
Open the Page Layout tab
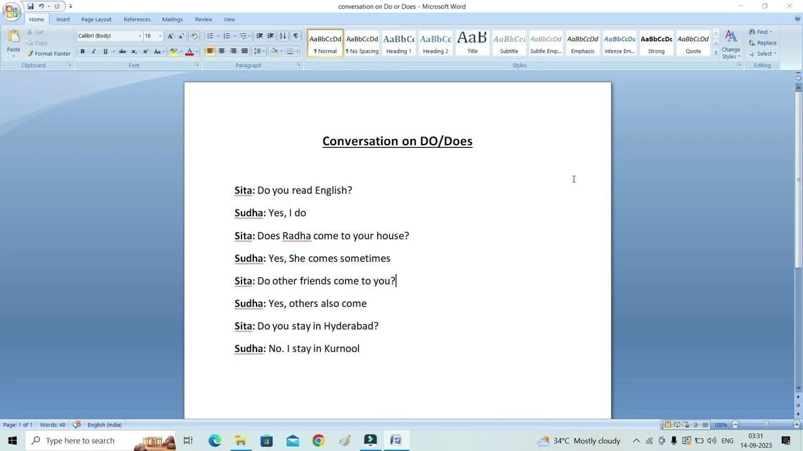point(96,19)
